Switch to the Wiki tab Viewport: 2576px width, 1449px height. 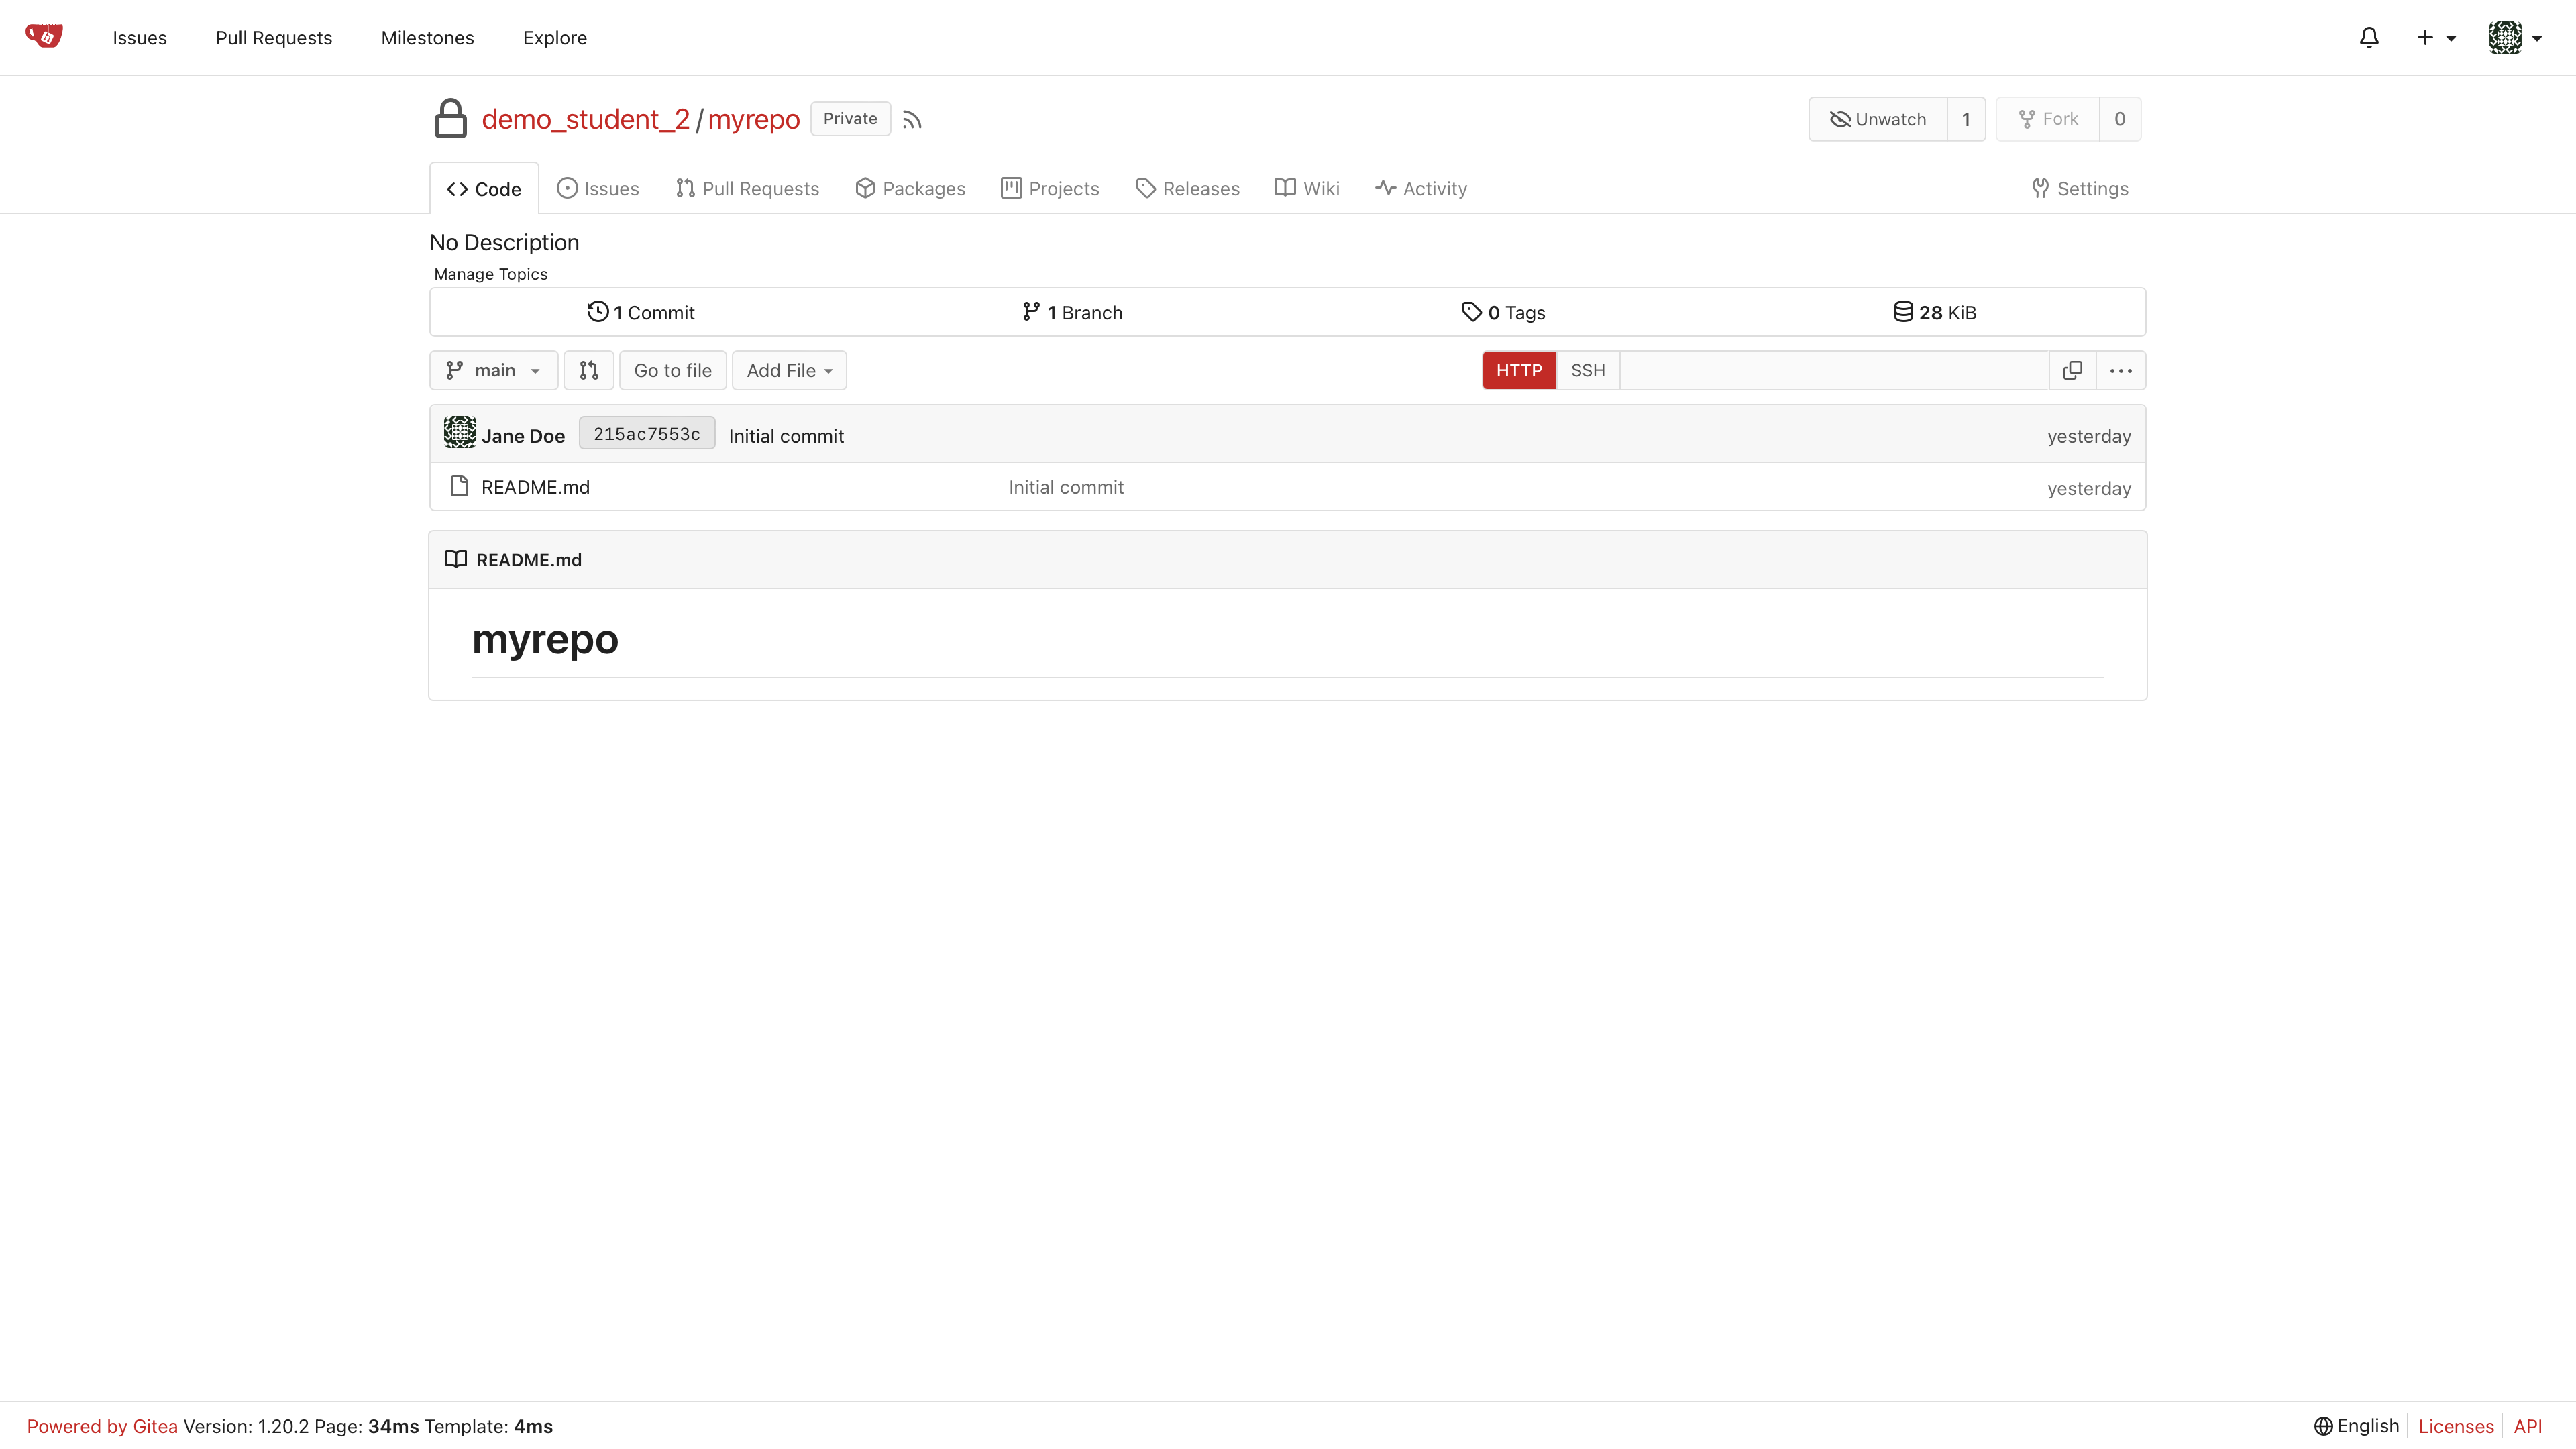click(1307, 188)
